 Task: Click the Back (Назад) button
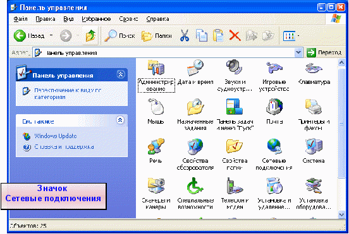coord(29,35)
